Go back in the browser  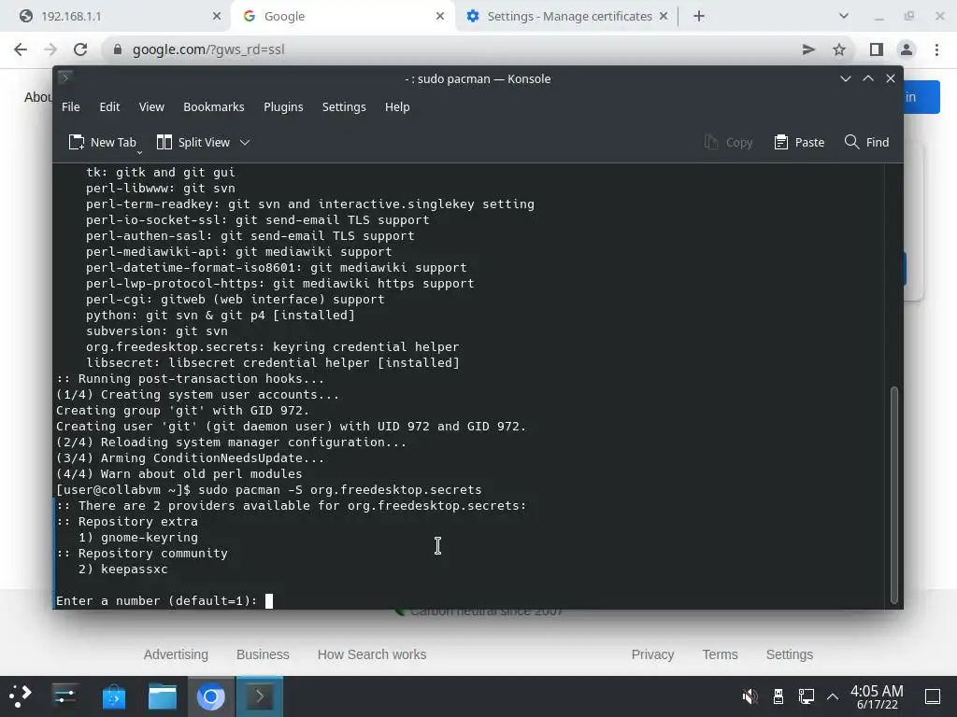(21, 49)
